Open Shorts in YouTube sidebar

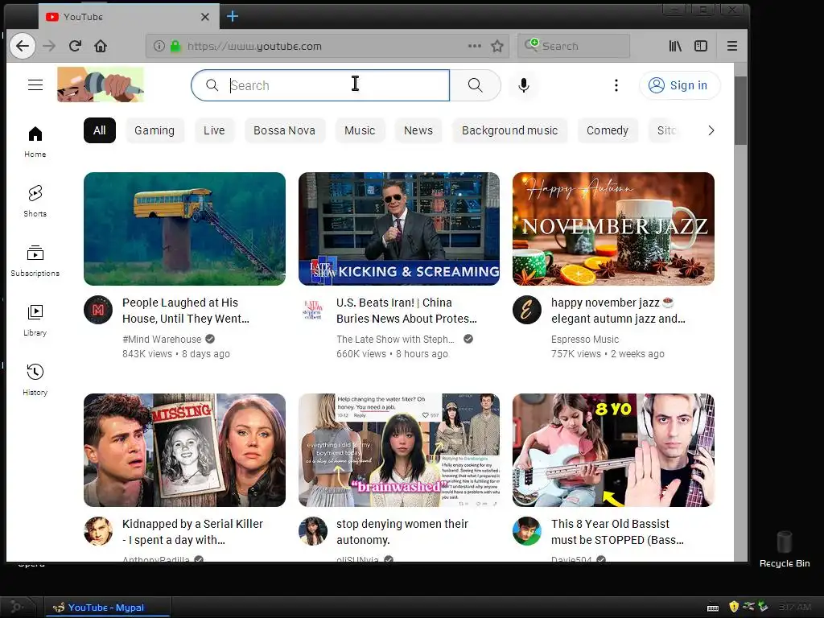(35, 201)
